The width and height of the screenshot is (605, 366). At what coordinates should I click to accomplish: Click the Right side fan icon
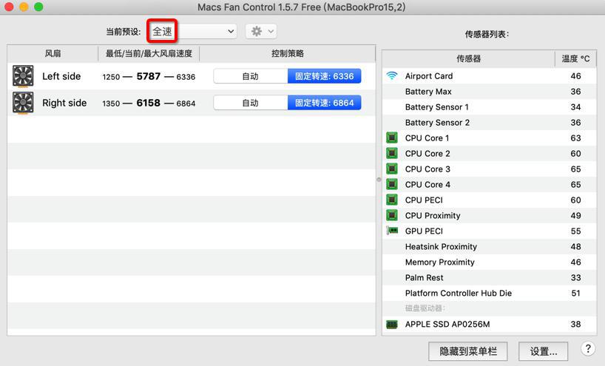23,103
